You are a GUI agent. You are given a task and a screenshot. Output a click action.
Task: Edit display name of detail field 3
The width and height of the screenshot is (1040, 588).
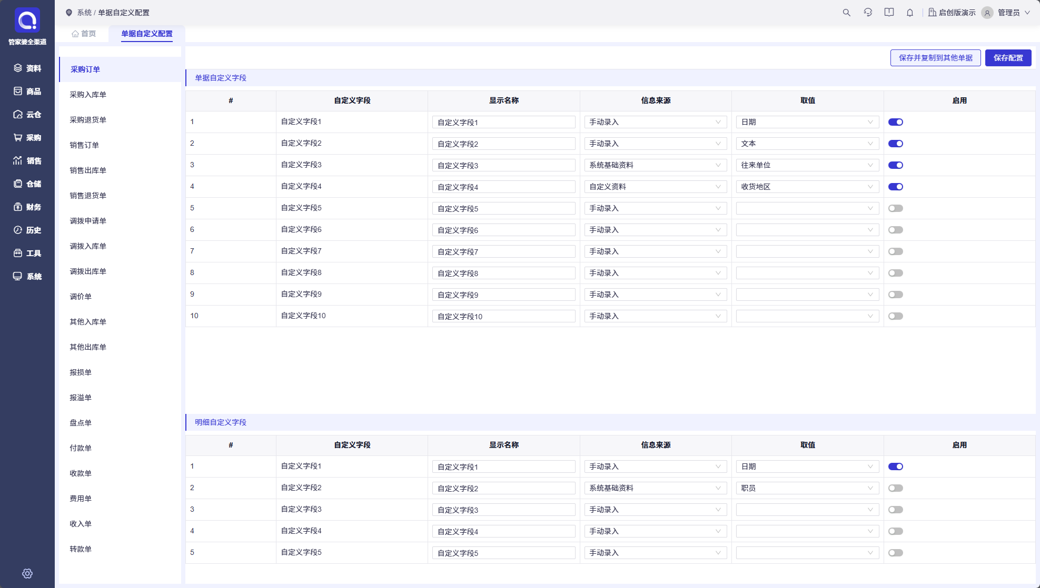tap(504, 510)
